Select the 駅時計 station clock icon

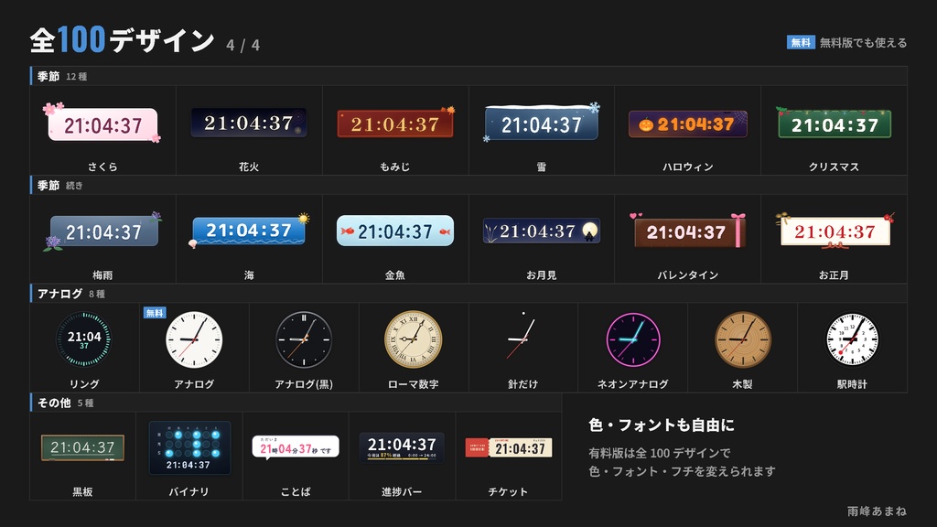click(x=852, y=339)
